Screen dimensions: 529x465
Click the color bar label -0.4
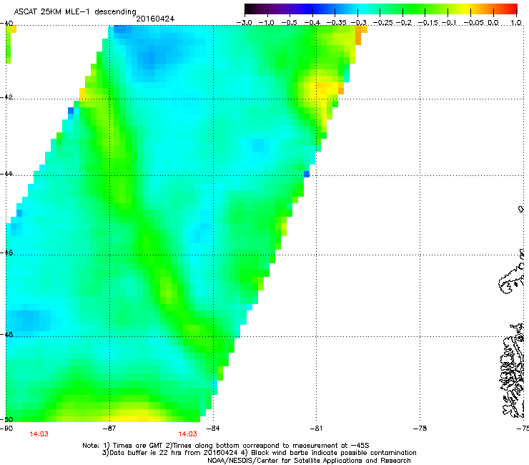312,23
